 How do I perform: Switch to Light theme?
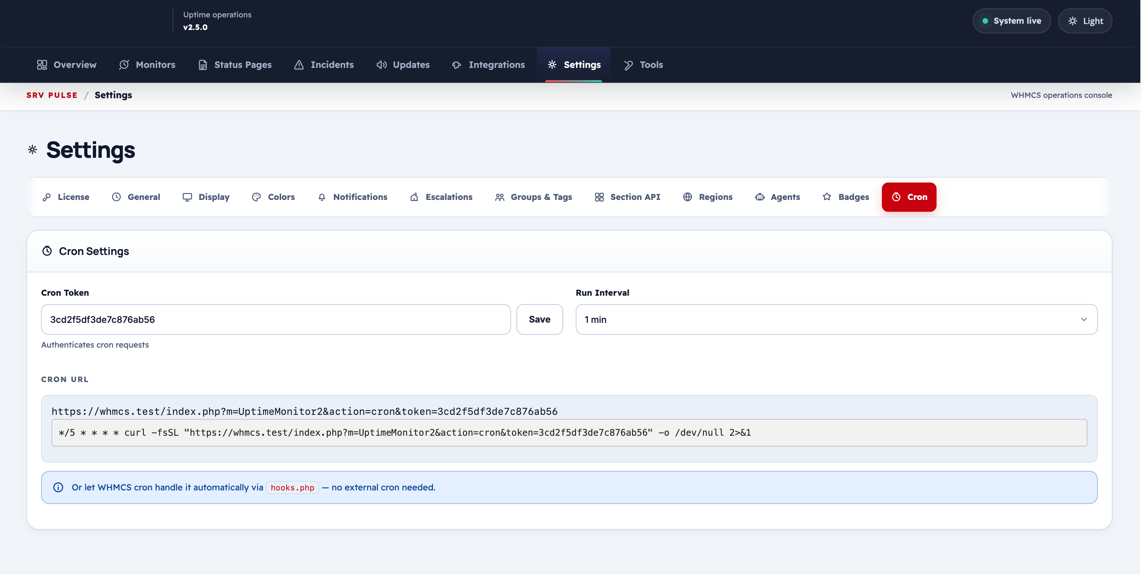1085,21
